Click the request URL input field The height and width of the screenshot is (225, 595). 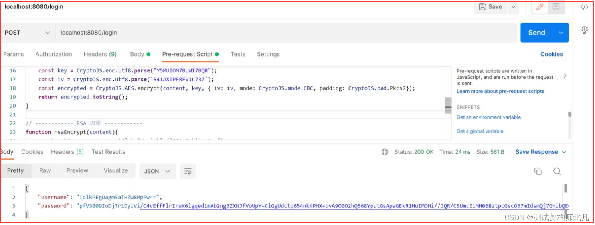click(x=279, y=33)
